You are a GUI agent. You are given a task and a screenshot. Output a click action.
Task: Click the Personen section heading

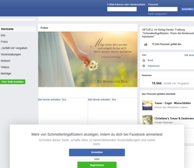point(147,75)
